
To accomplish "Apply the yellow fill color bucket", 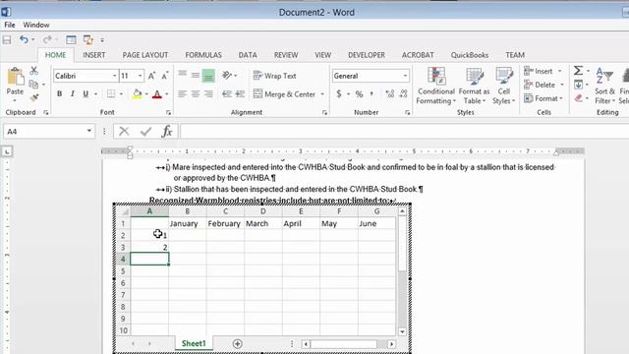I will point(138,94).
